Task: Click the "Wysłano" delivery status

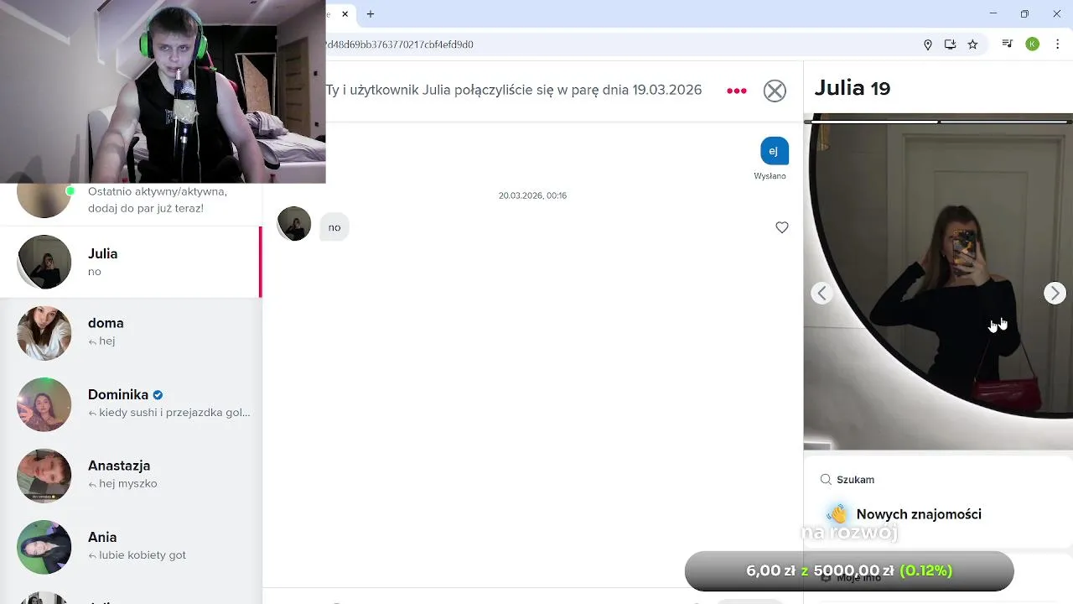Action: (x=770, y=176)
